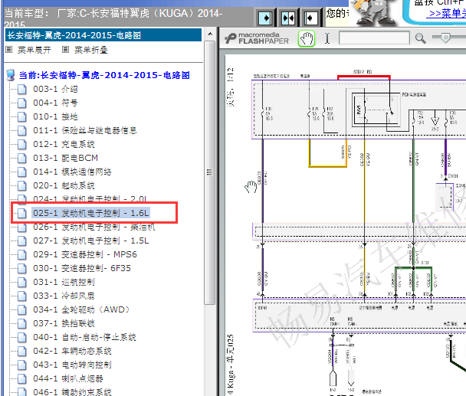Open the >>菜单 link at top right
The image size is (466, 396).
coord(446,13)
